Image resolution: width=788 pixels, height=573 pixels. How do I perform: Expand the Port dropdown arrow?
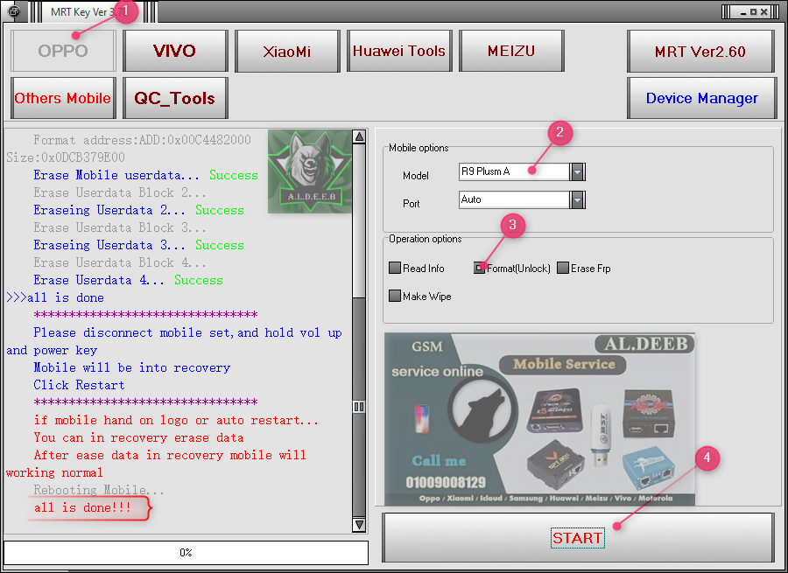pos(578,199)
